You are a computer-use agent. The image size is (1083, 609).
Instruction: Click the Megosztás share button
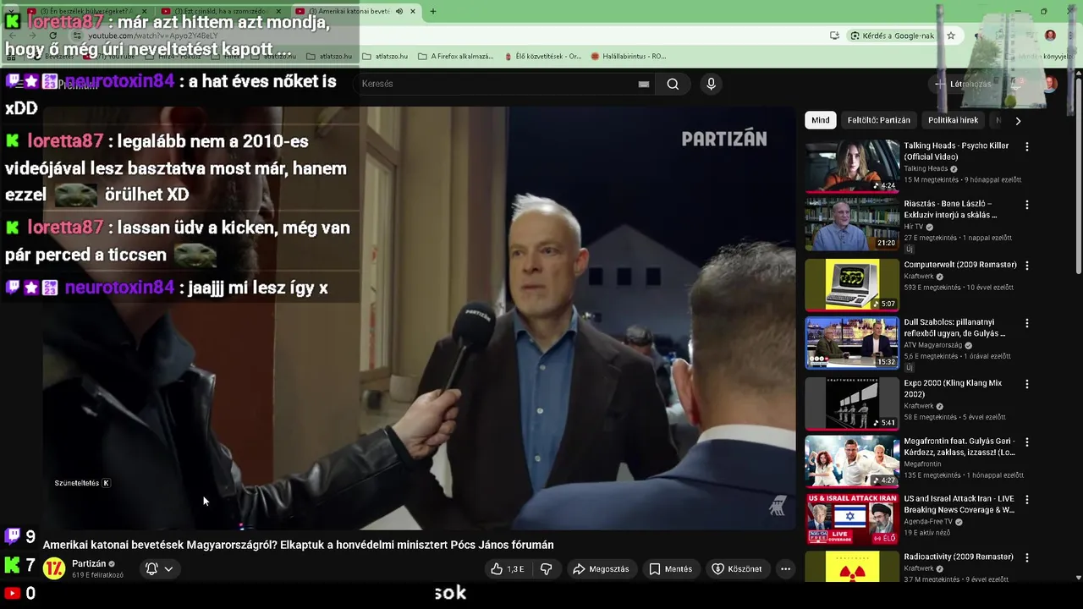(x=601, y=569)
